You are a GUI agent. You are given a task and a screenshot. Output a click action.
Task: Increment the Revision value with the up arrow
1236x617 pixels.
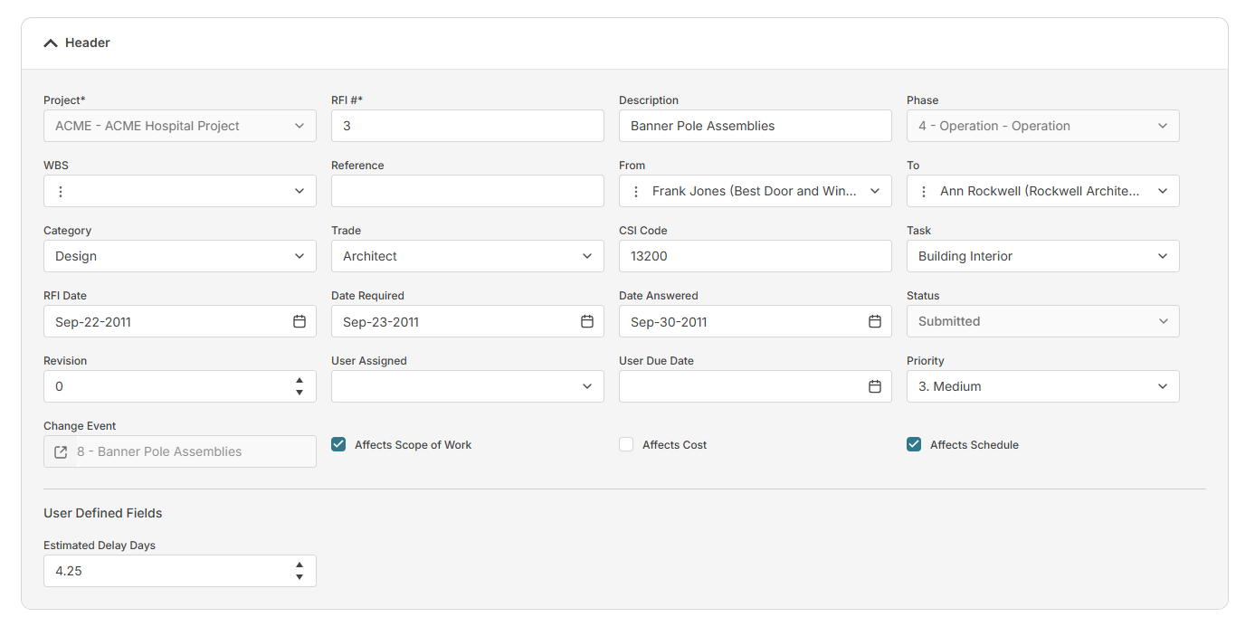299,381
